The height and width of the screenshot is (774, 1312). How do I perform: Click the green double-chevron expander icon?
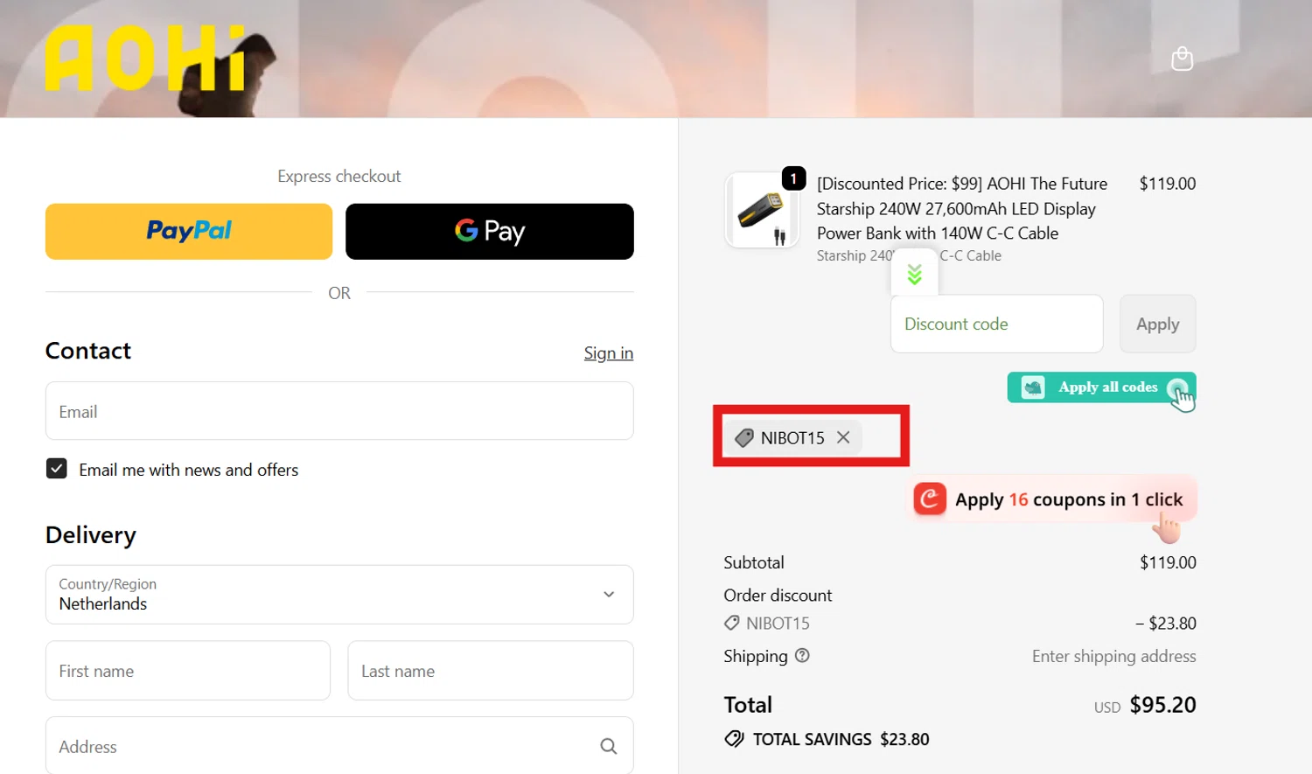click(914, 275)
